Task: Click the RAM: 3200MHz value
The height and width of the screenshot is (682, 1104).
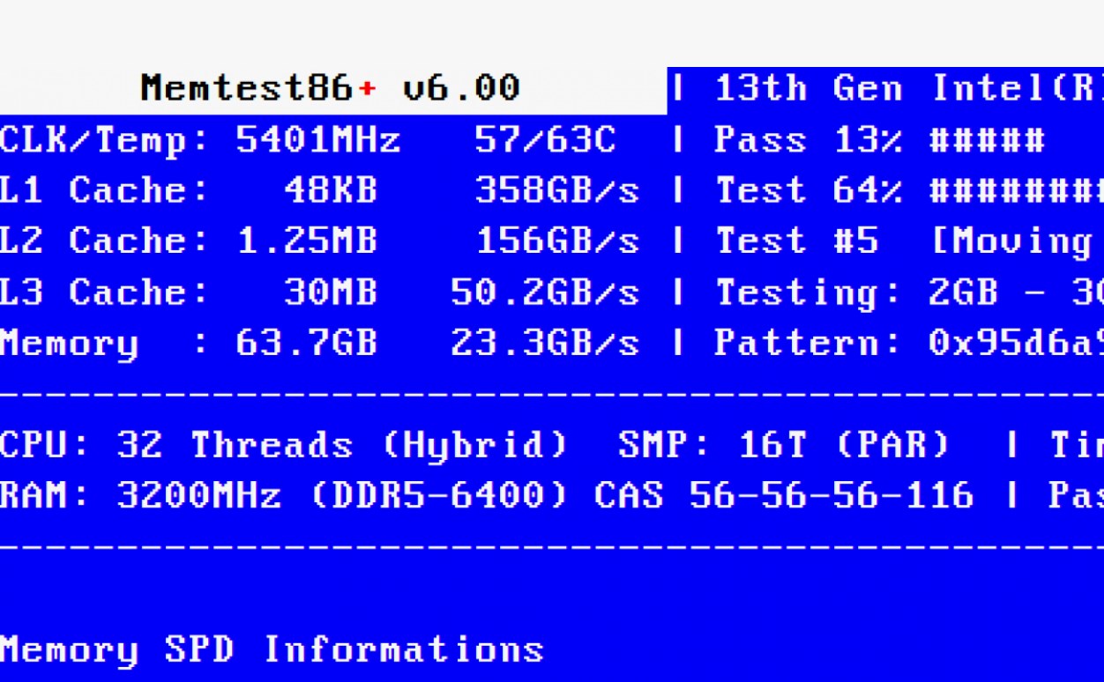Action: click(140, 496)
